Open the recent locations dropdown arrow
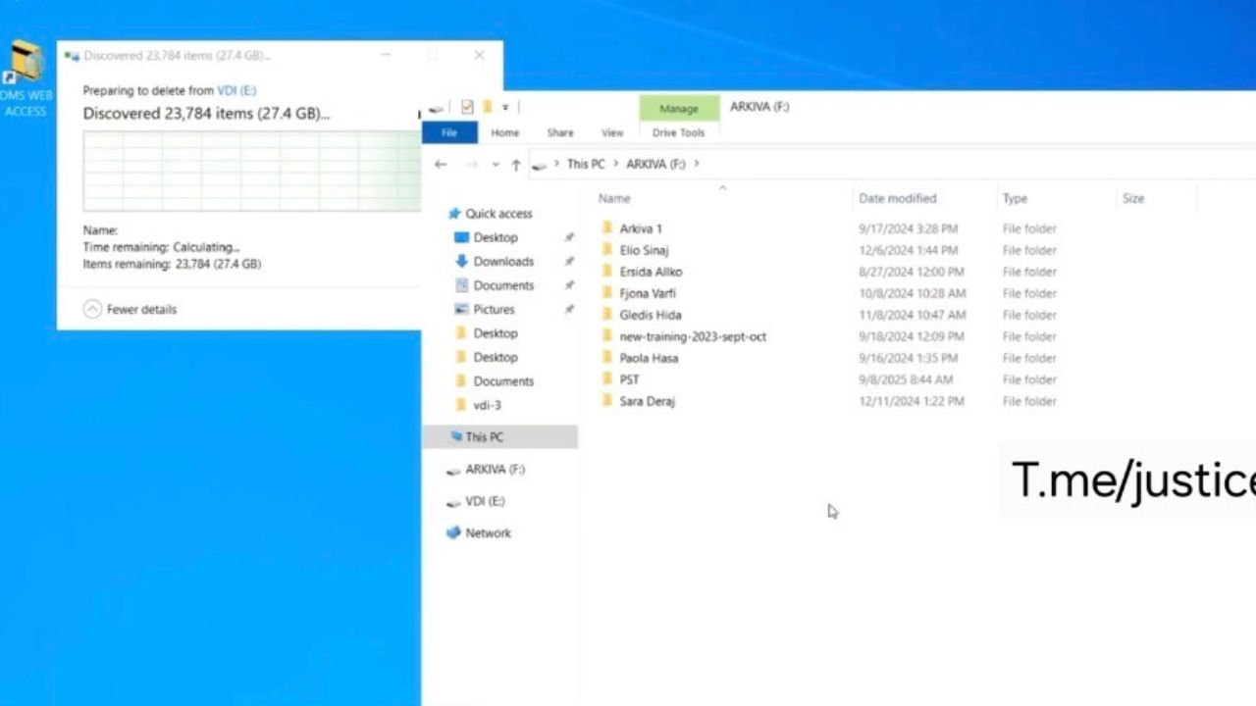 [x=496, y=164]
